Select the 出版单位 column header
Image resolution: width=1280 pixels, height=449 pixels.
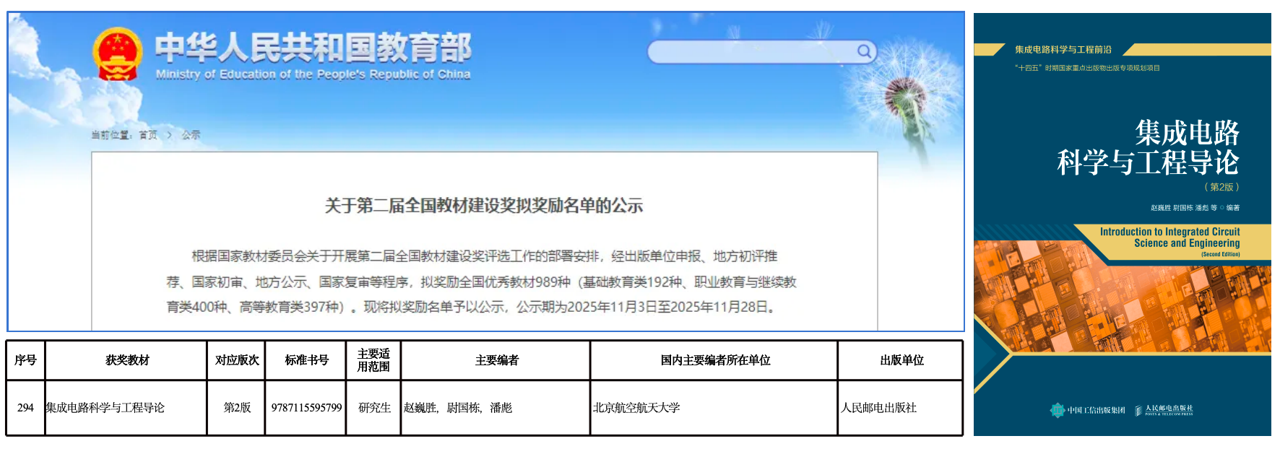(901, 360)
